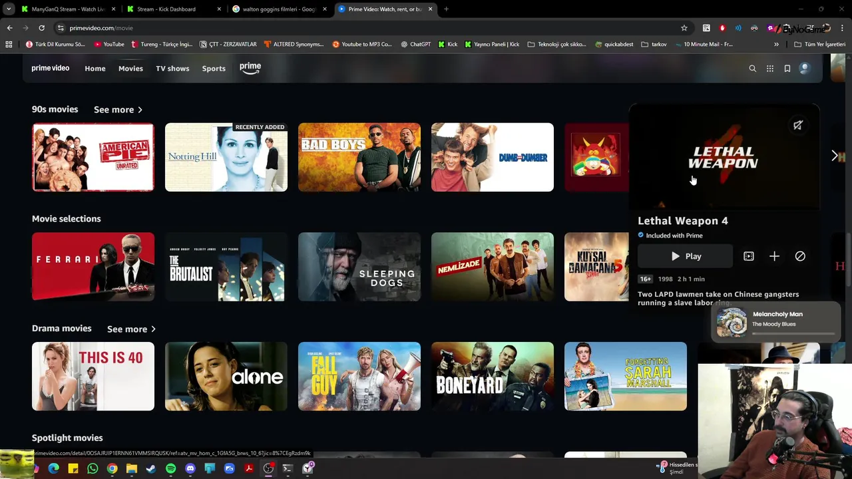This screenshot has width=852, height=479.
Task: Open YouTube bookmark
Action: 109,45
